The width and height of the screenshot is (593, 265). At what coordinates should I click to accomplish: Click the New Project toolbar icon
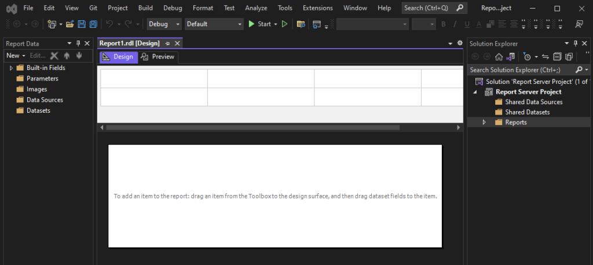point(52,24)
